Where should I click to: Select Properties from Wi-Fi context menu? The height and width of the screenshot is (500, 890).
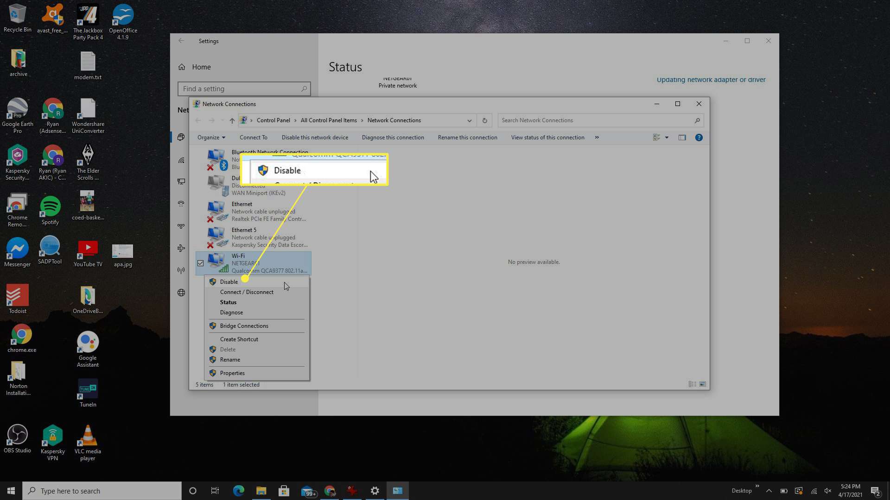[232, 372]
